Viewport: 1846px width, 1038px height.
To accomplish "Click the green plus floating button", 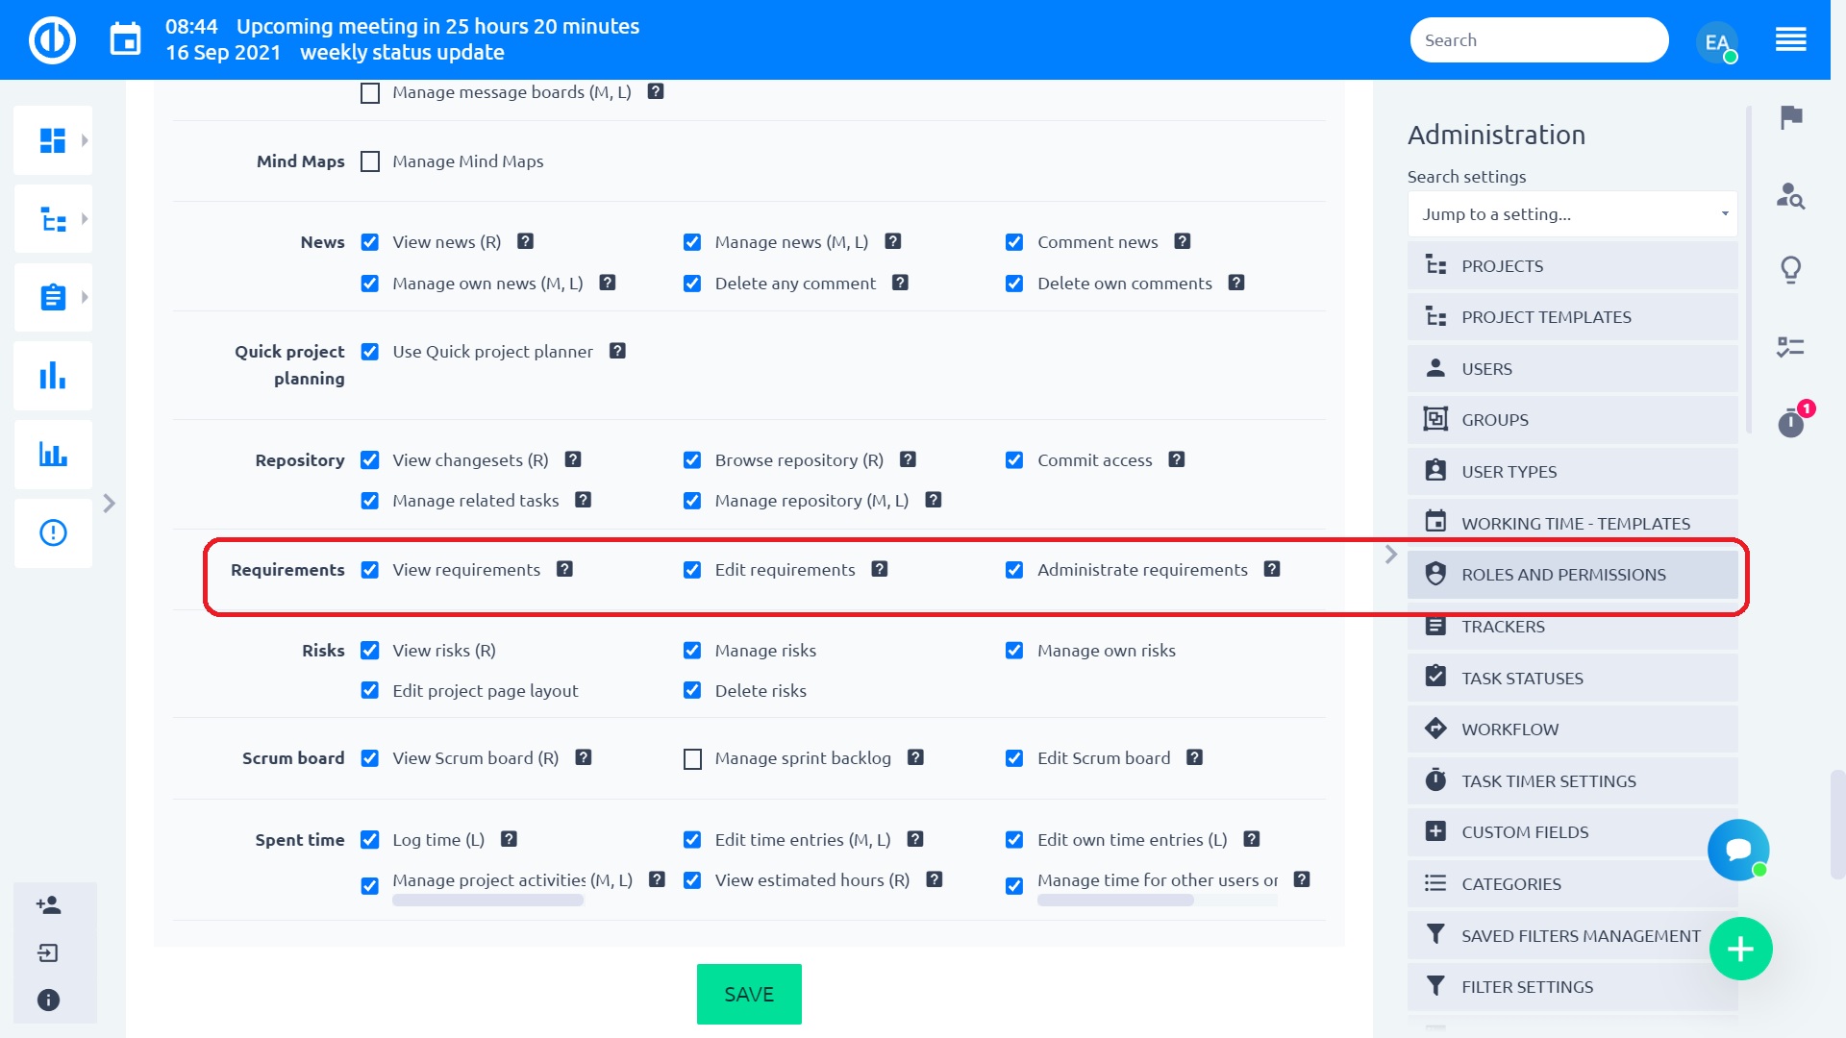I will [1740, 950].
